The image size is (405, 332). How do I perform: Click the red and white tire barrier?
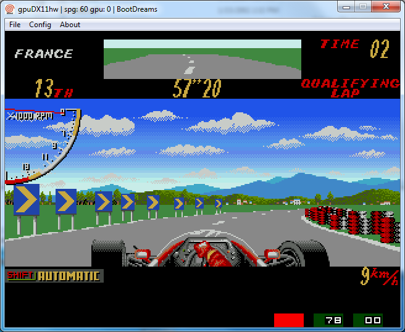pos(353,223)
